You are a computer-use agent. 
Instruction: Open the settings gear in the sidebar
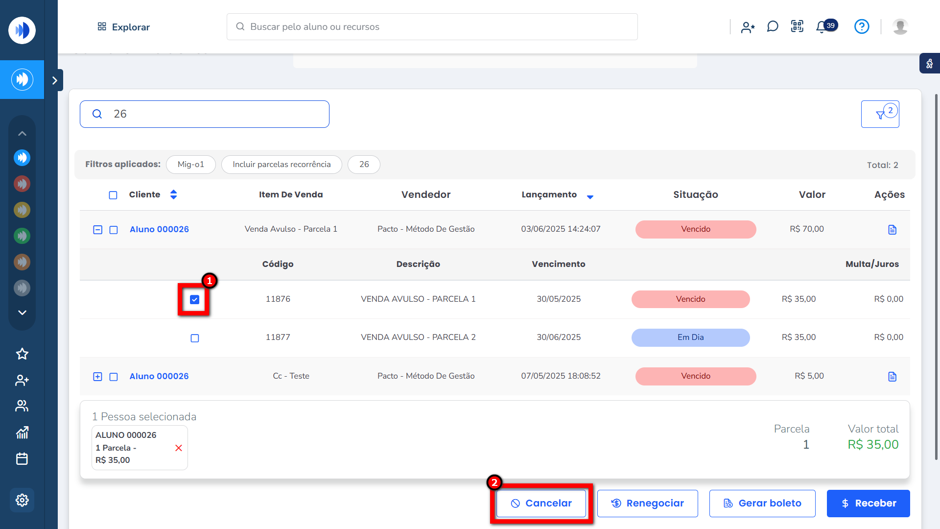click(22, 500)
